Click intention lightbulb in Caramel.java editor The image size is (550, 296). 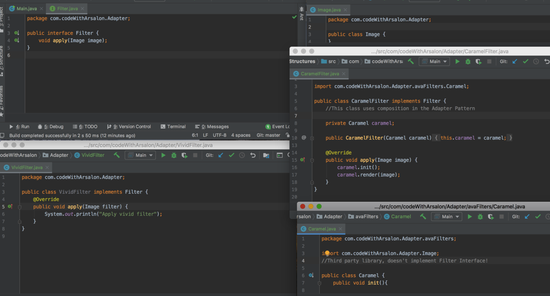(x=327, y=253)
